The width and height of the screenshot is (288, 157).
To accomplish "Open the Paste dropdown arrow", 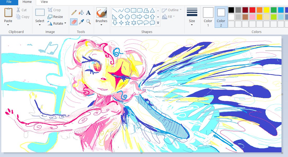I will click(x=8, y=25).
